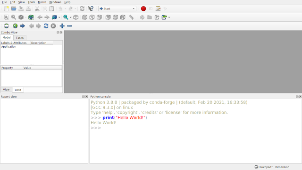The width and height of the screenshot is (302, 170).
Task: Open the Start workbench dropdown
Action: tap(117, 8)
